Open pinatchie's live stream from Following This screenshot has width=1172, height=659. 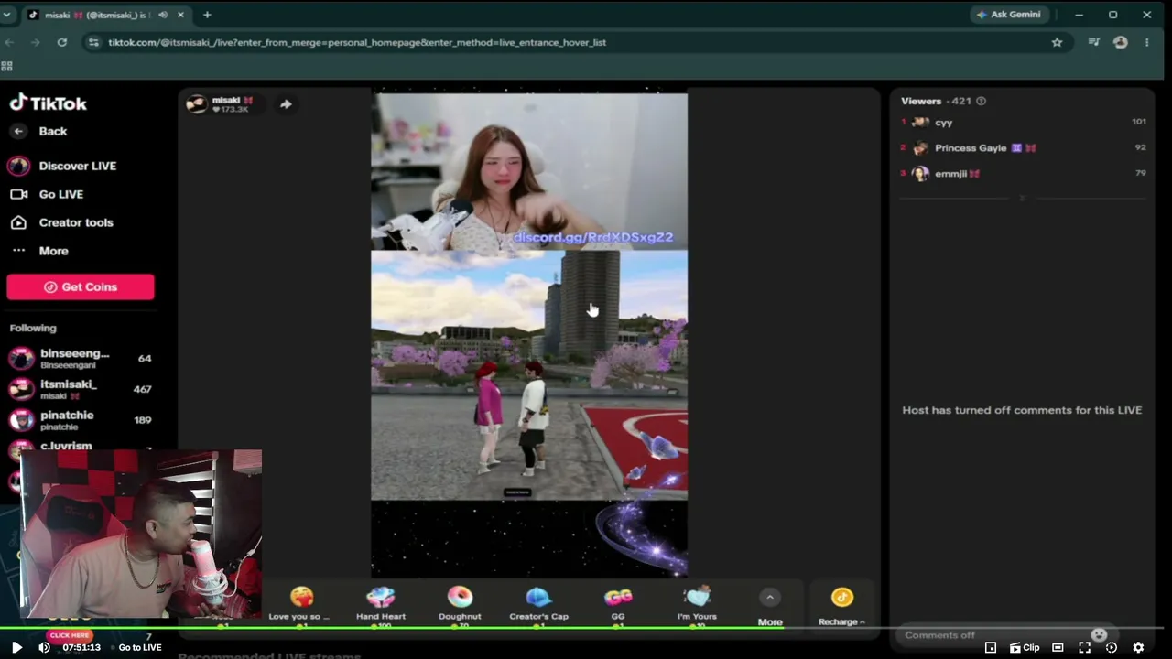81,420
